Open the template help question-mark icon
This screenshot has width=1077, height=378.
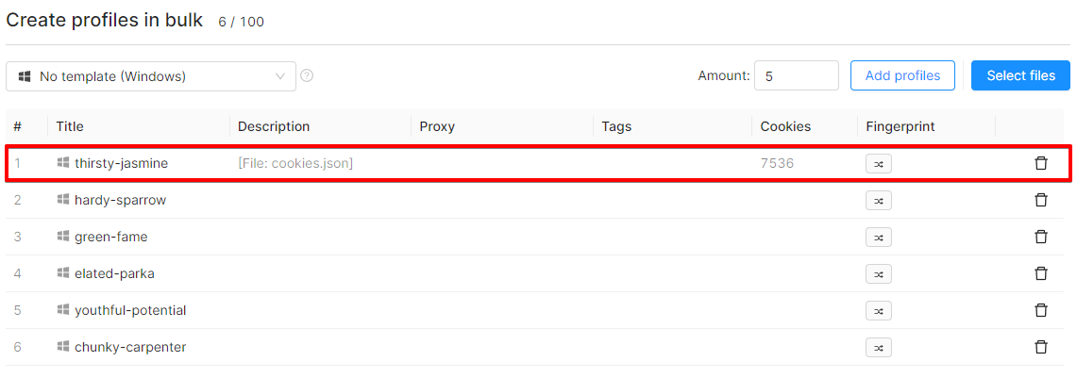click(307, 75)
